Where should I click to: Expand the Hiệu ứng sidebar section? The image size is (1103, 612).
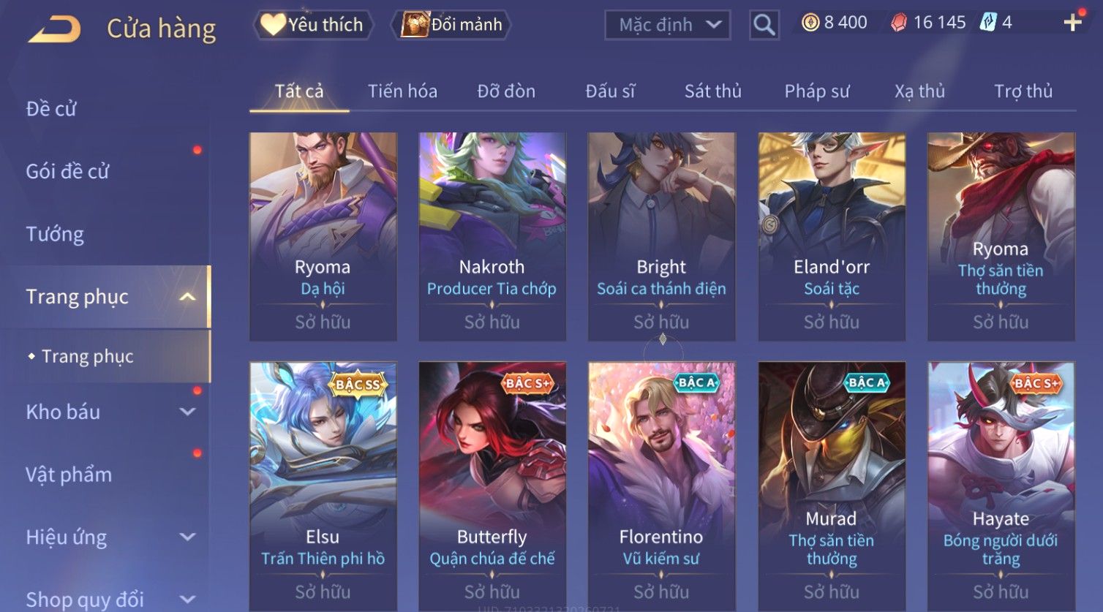[x=188, y=537]
